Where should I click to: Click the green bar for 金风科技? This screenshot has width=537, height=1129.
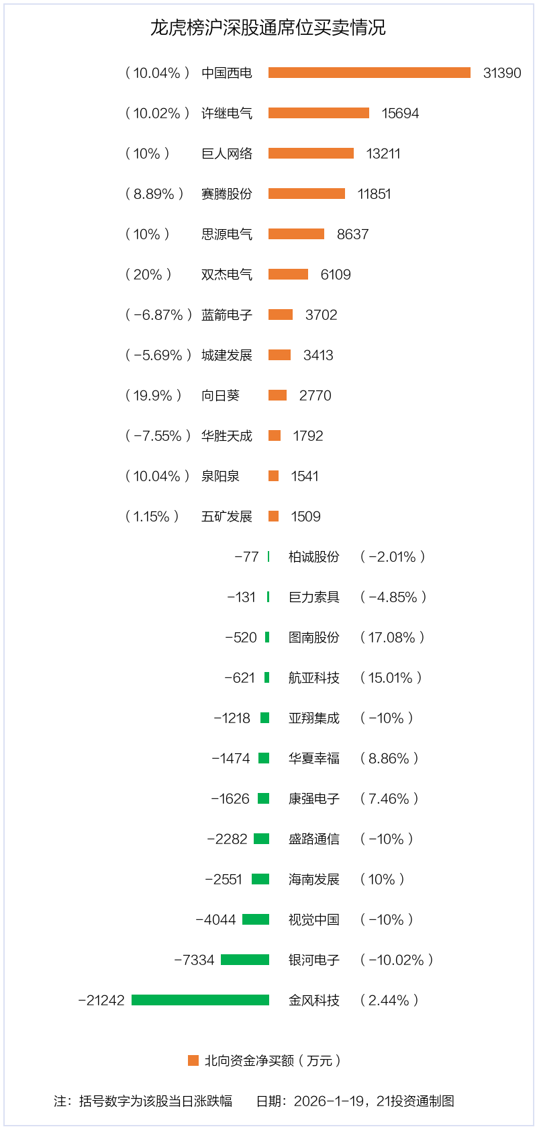[200, 1000]
